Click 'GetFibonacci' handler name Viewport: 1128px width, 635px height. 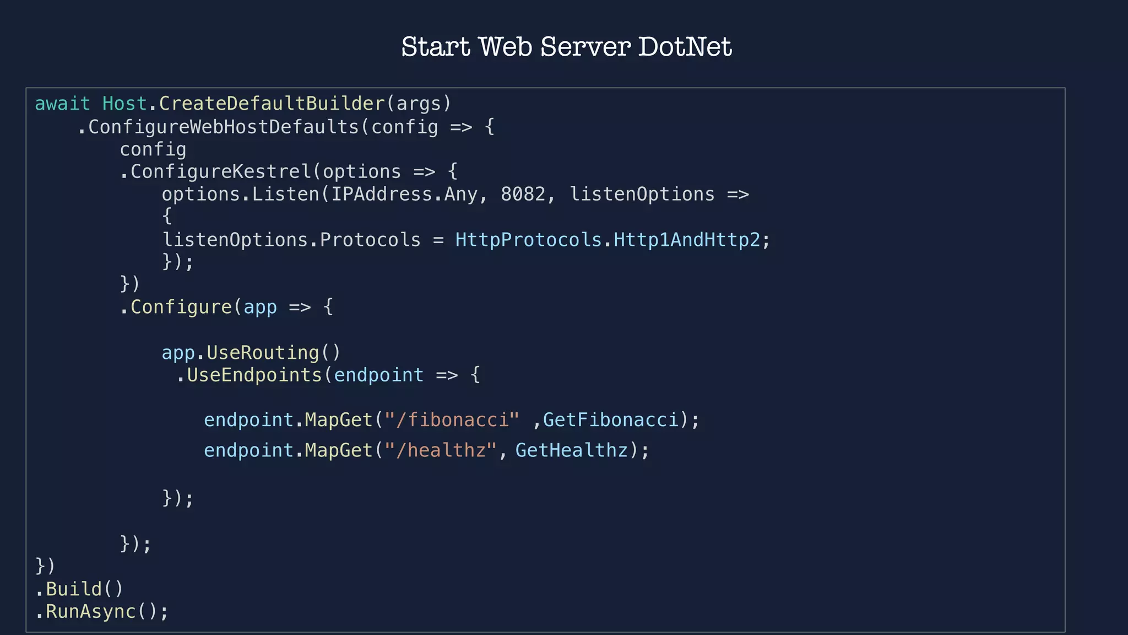pos(611,421)
